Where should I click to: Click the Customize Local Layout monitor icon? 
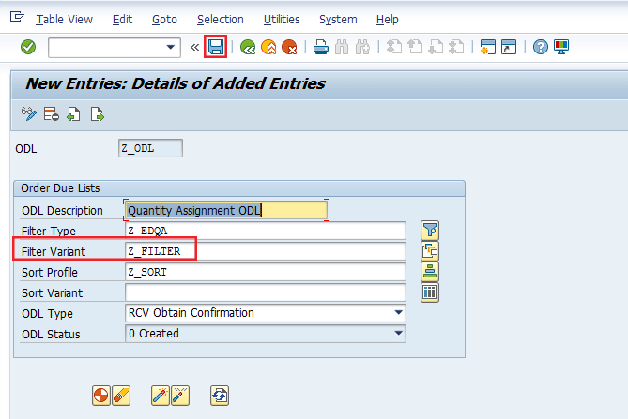pos(561,47)
